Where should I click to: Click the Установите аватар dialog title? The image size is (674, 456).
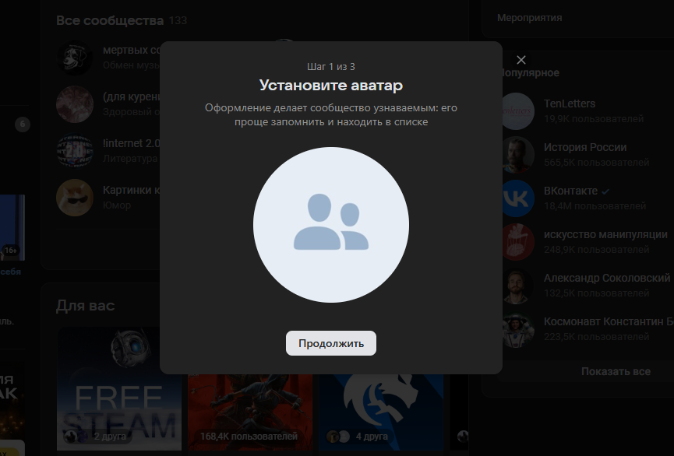331,85
